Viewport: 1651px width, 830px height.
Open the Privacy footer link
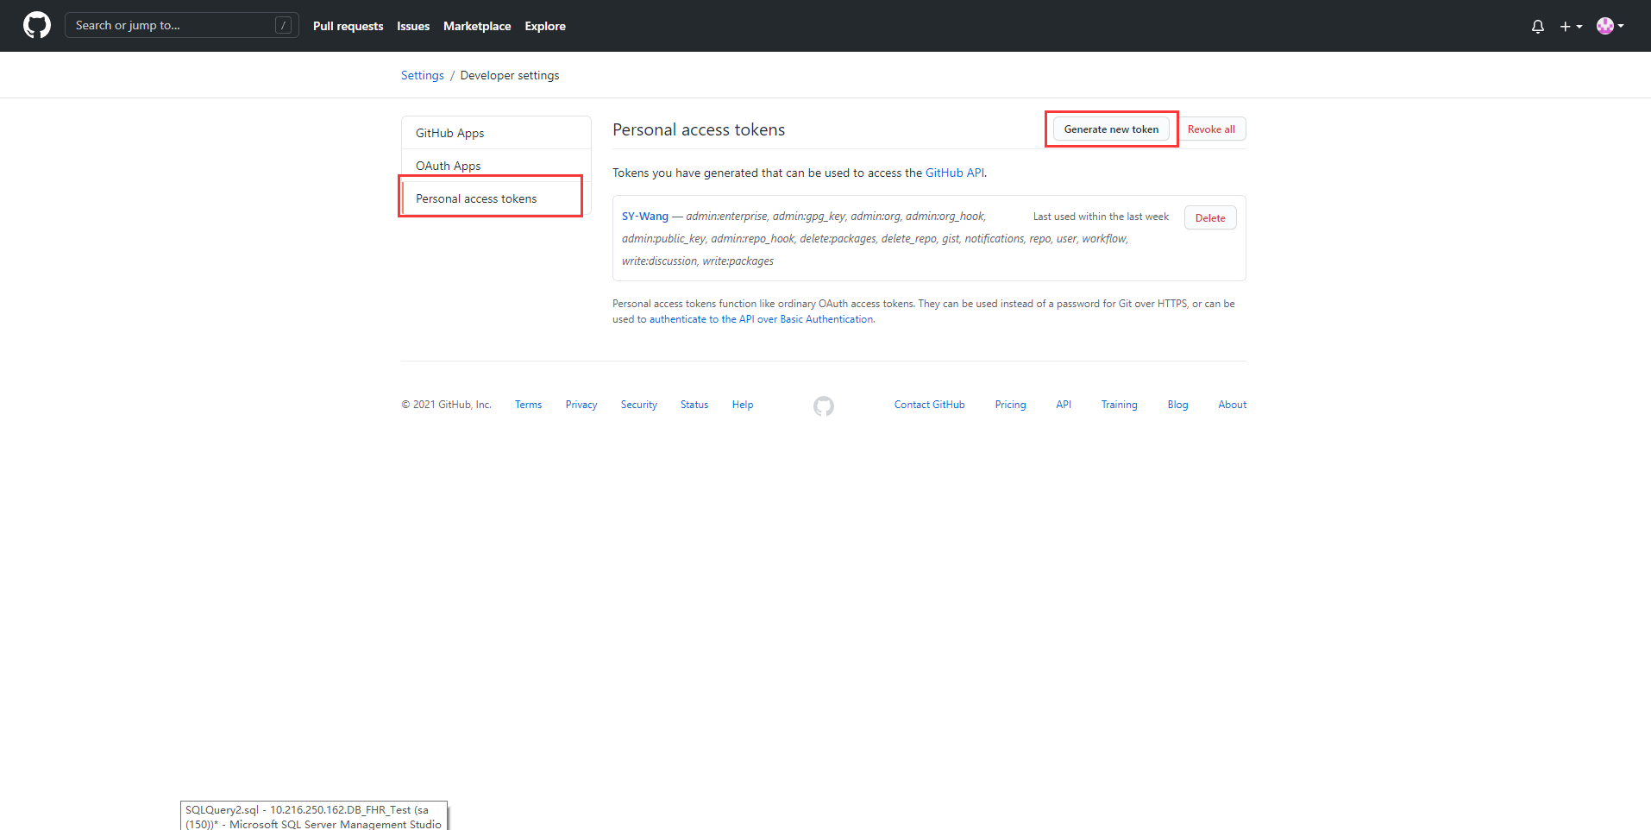click(581, 405)
